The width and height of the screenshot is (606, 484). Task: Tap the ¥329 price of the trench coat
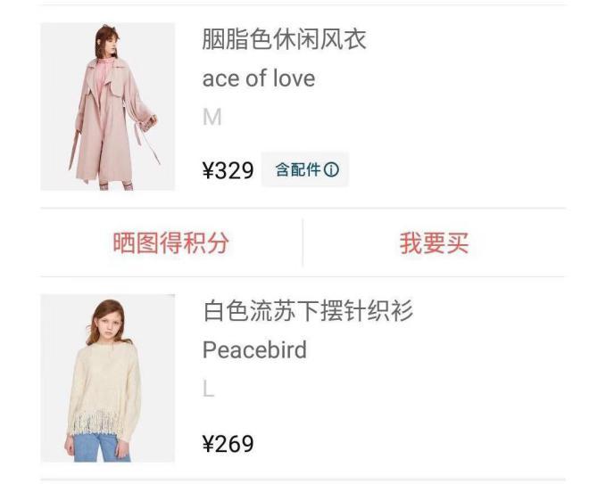click(228, 170)
